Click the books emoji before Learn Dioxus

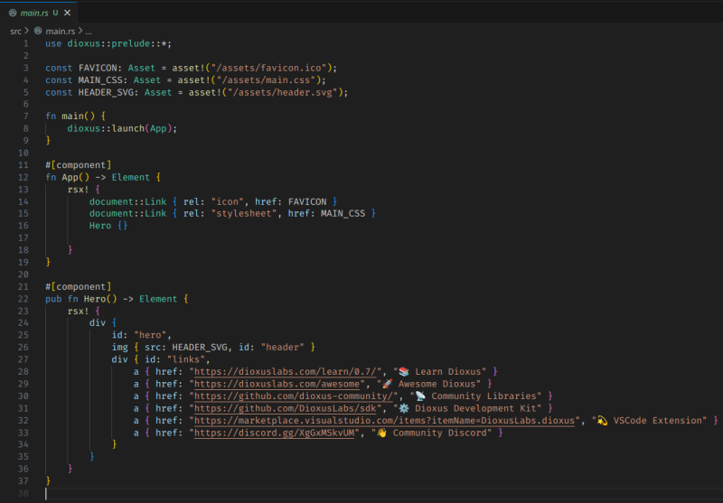(x=402, y=371)
